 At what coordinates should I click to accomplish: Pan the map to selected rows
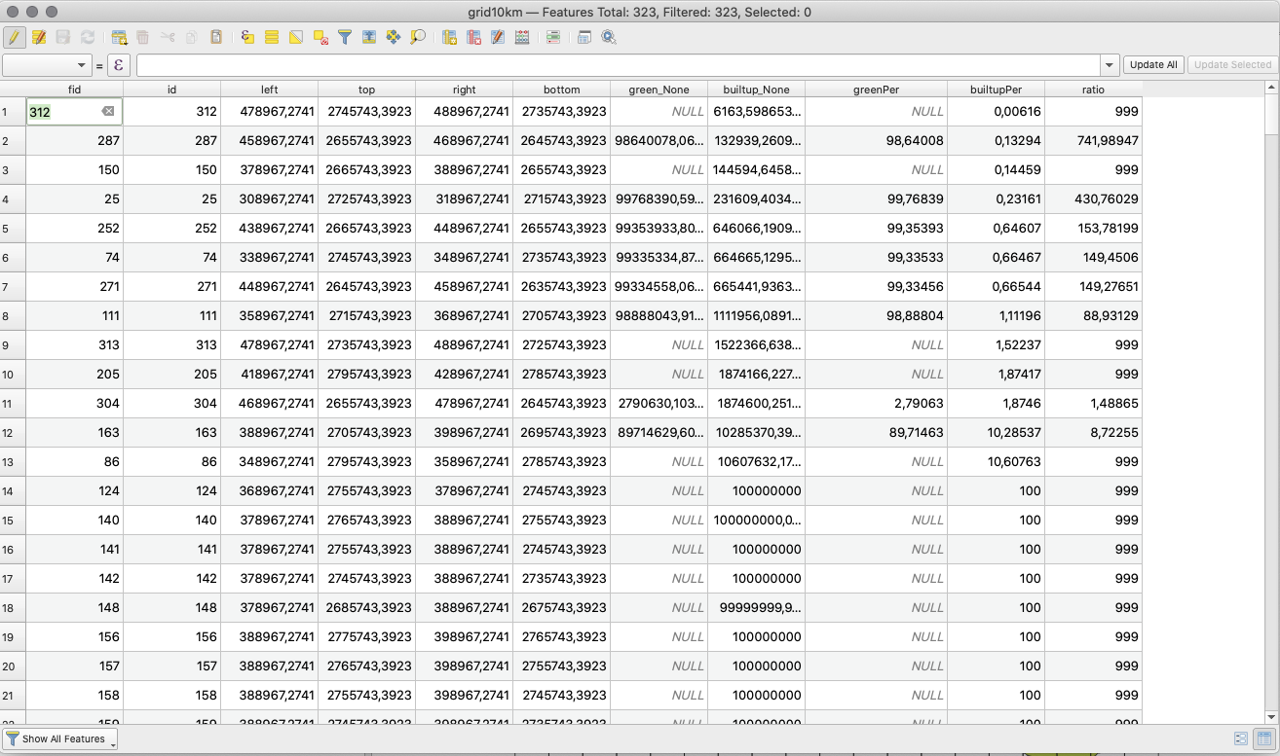tap(394, 37)
